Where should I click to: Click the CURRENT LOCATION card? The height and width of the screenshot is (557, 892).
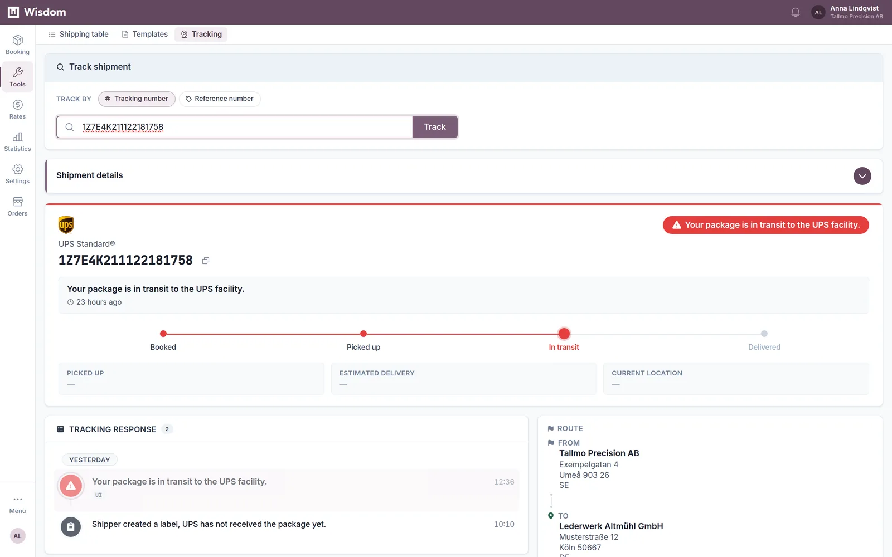point(736,379)
